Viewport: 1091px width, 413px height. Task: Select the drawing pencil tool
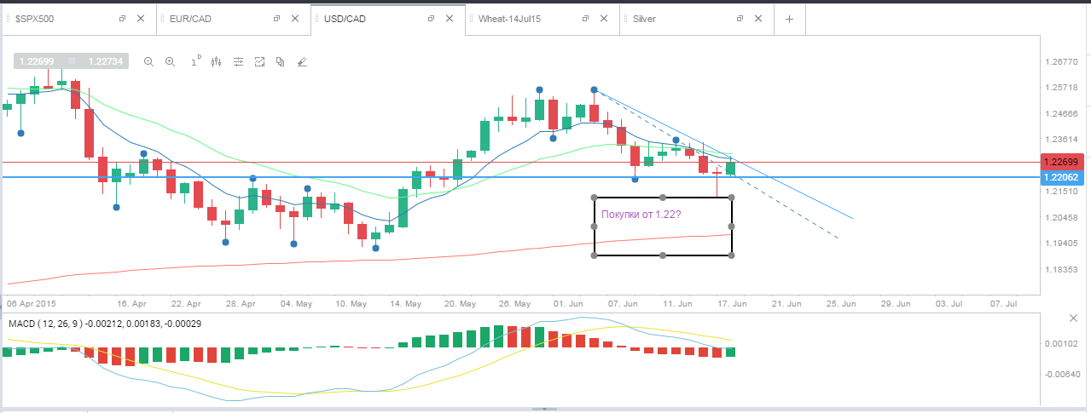pyautogui.click(x=301, y=61)
